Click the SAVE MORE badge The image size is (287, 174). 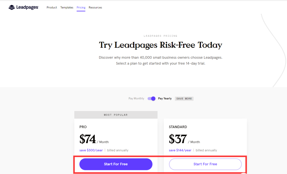click(x=184, y=99)
